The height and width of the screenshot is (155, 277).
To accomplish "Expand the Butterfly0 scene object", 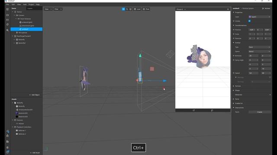I will tap(14, 43).
